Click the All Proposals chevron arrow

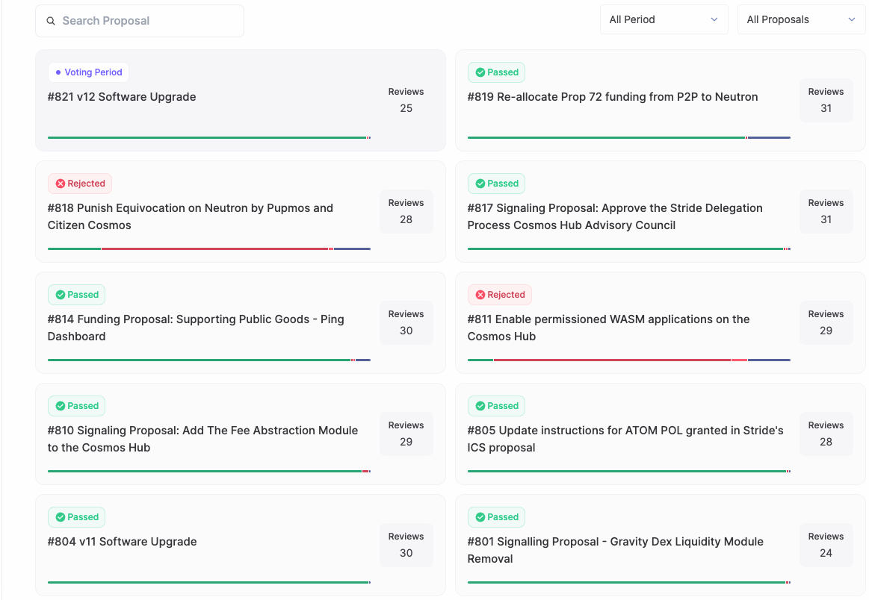[852, 19]
